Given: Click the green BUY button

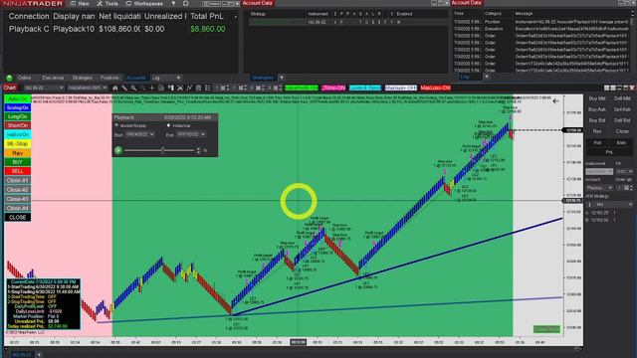Looking at the screenshot, I should pos(18,162).
